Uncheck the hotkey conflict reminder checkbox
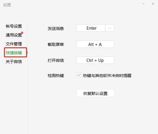Viewport: 158px width, 134px height. (x=79, y=75)
